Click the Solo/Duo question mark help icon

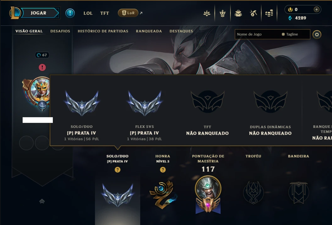[118, 170]
